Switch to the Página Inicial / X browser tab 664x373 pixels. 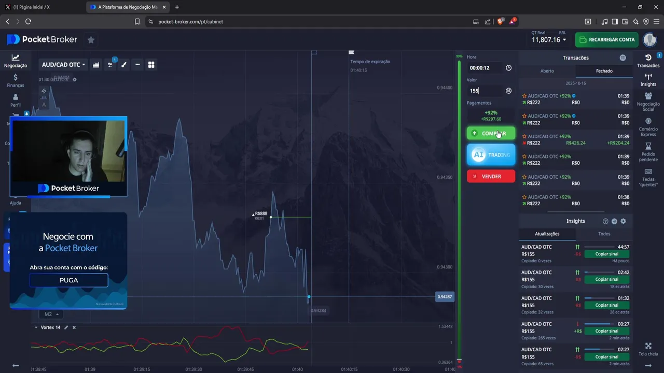(x=41, y=7)
